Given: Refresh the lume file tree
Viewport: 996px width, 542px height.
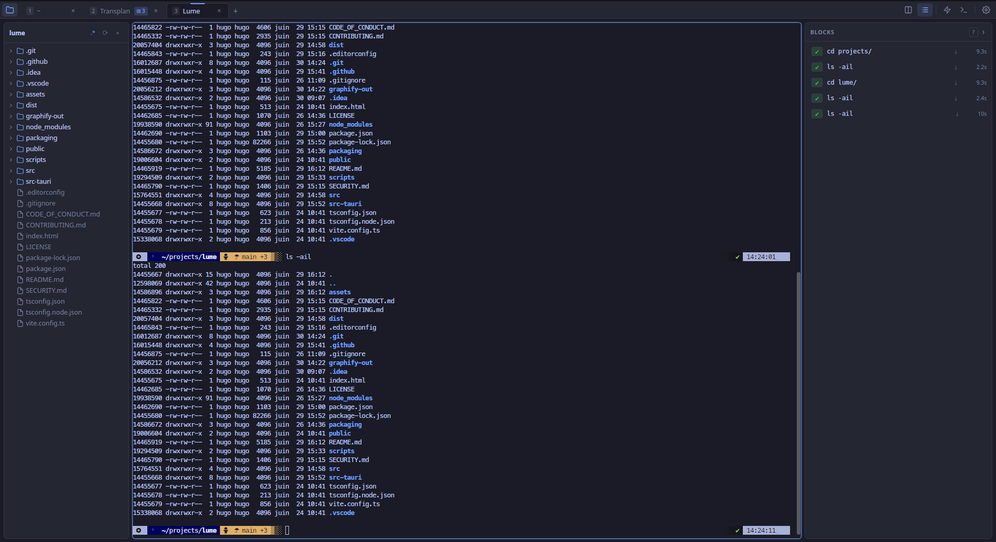Looking at the screenshot, I should tap(105, 33).
